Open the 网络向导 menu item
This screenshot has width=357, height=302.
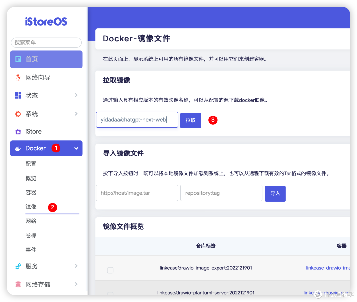(46, 77)
